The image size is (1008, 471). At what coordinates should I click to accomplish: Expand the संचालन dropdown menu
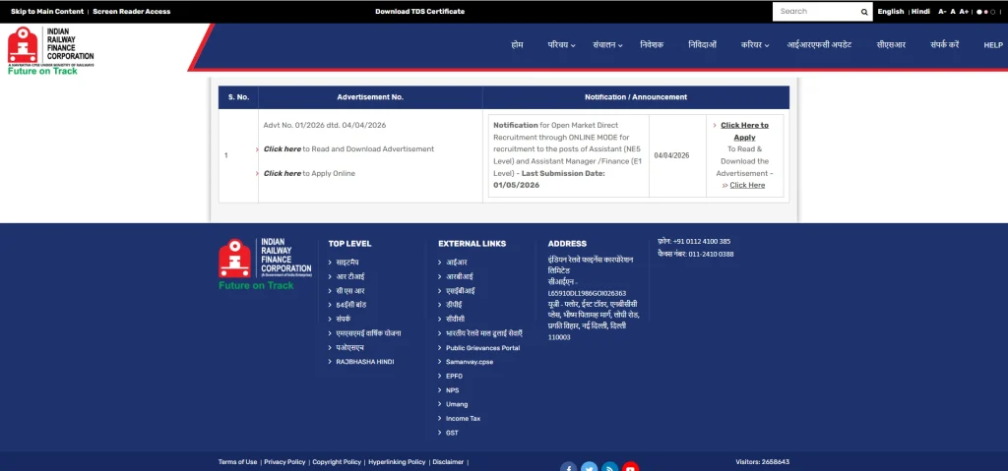tap(607, 45)
